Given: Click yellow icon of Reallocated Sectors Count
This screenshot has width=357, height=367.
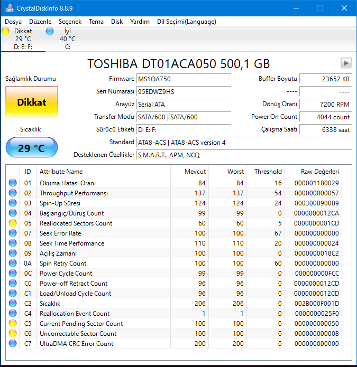Looking at the screenshot, I should click(13, 223).
